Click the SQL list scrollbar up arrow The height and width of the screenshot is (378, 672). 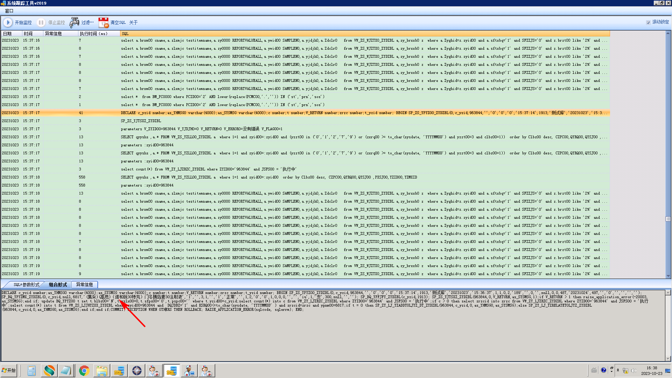(668, 33)
